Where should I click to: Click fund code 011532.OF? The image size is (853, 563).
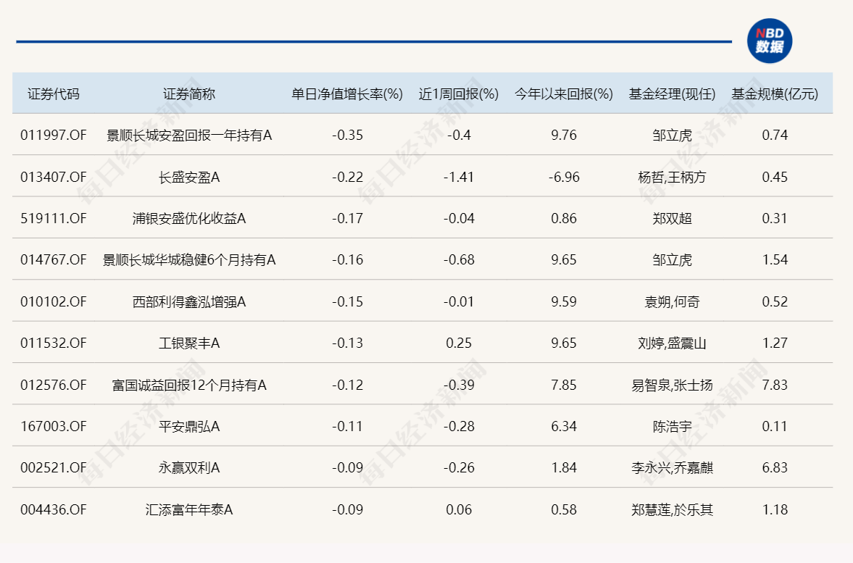click(x=54, y=343)
